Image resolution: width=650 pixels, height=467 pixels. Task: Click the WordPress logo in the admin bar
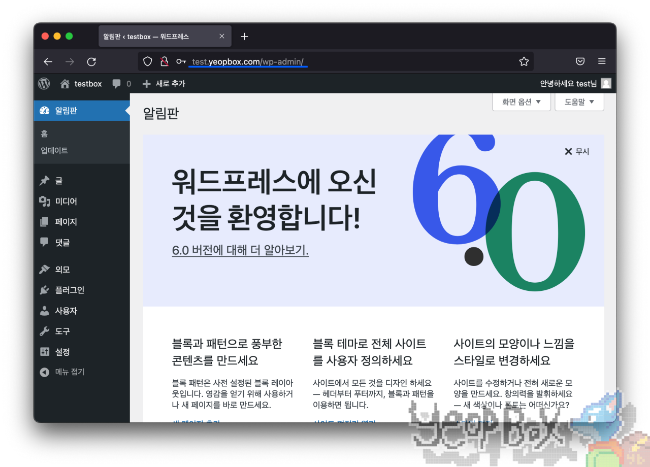coord(44,84)
